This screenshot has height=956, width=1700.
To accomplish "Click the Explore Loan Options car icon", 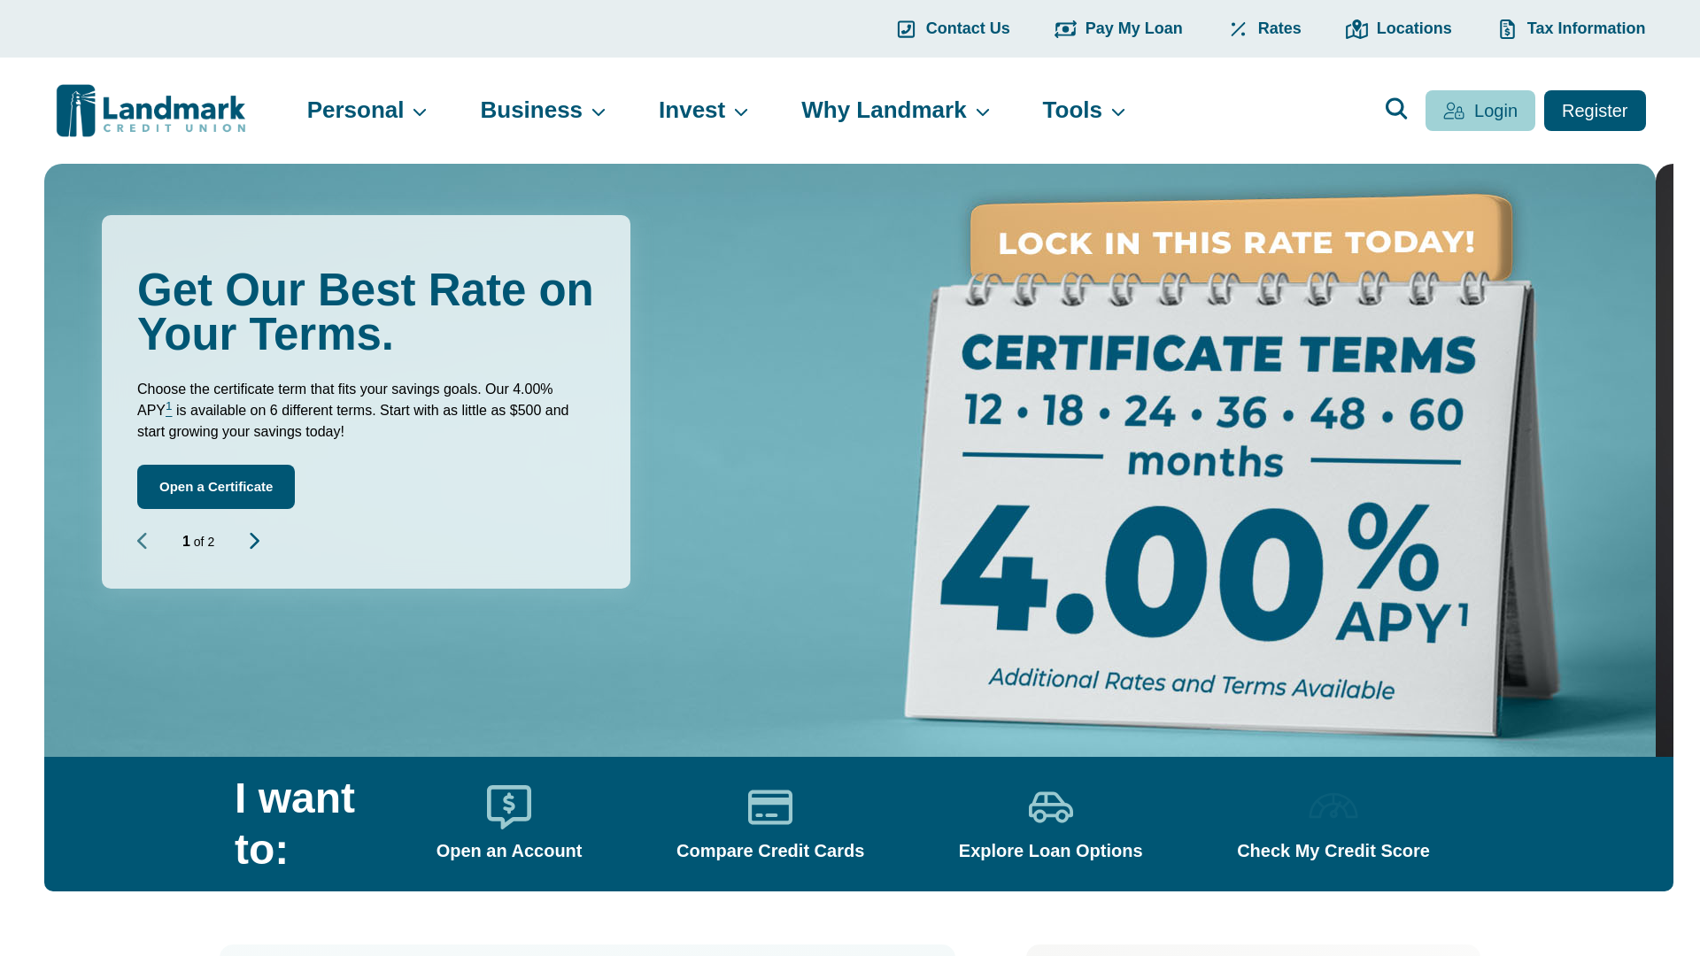I will pyautogui.click(x=1050, y=806).
